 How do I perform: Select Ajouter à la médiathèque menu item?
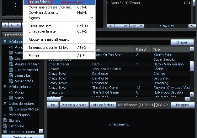pyautogui.click(x=49, y=39)
